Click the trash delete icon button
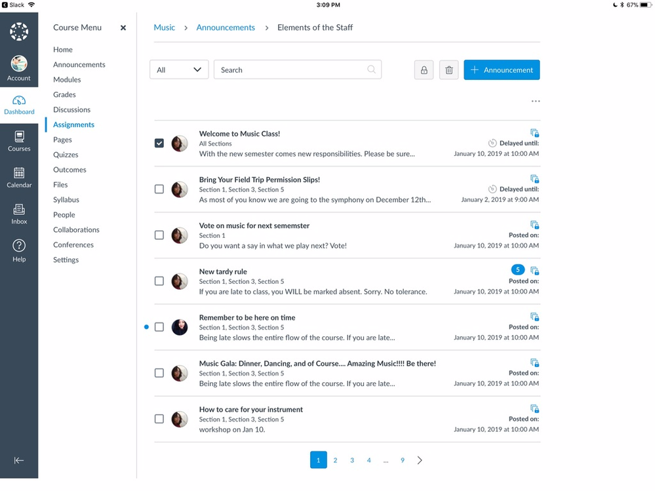 coord(448,70)
